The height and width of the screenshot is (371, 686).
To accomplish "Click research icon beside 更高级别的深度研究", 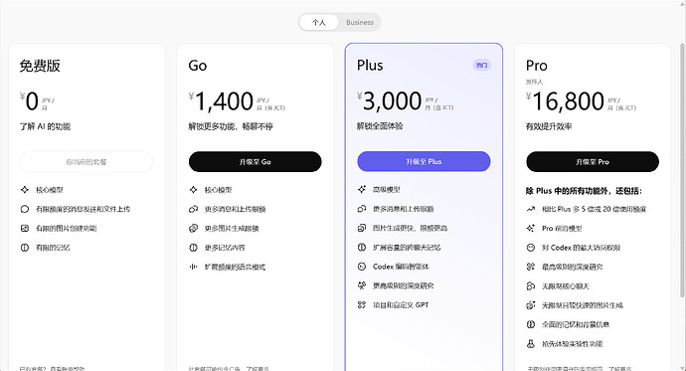I will 362,285.
